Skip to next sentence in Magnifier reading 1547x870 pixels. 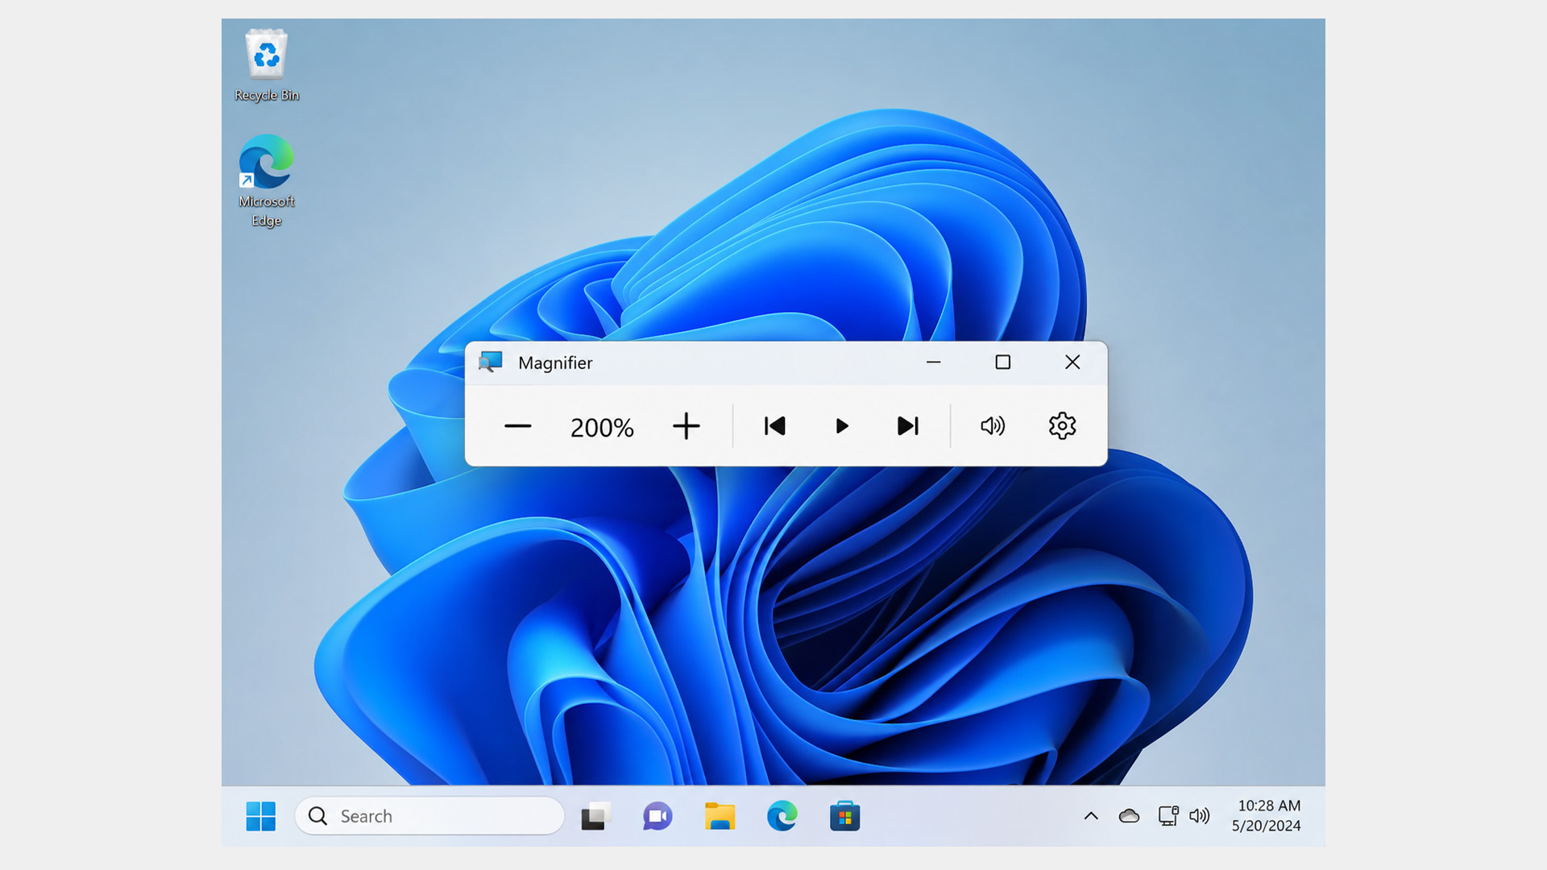[908, 426]
